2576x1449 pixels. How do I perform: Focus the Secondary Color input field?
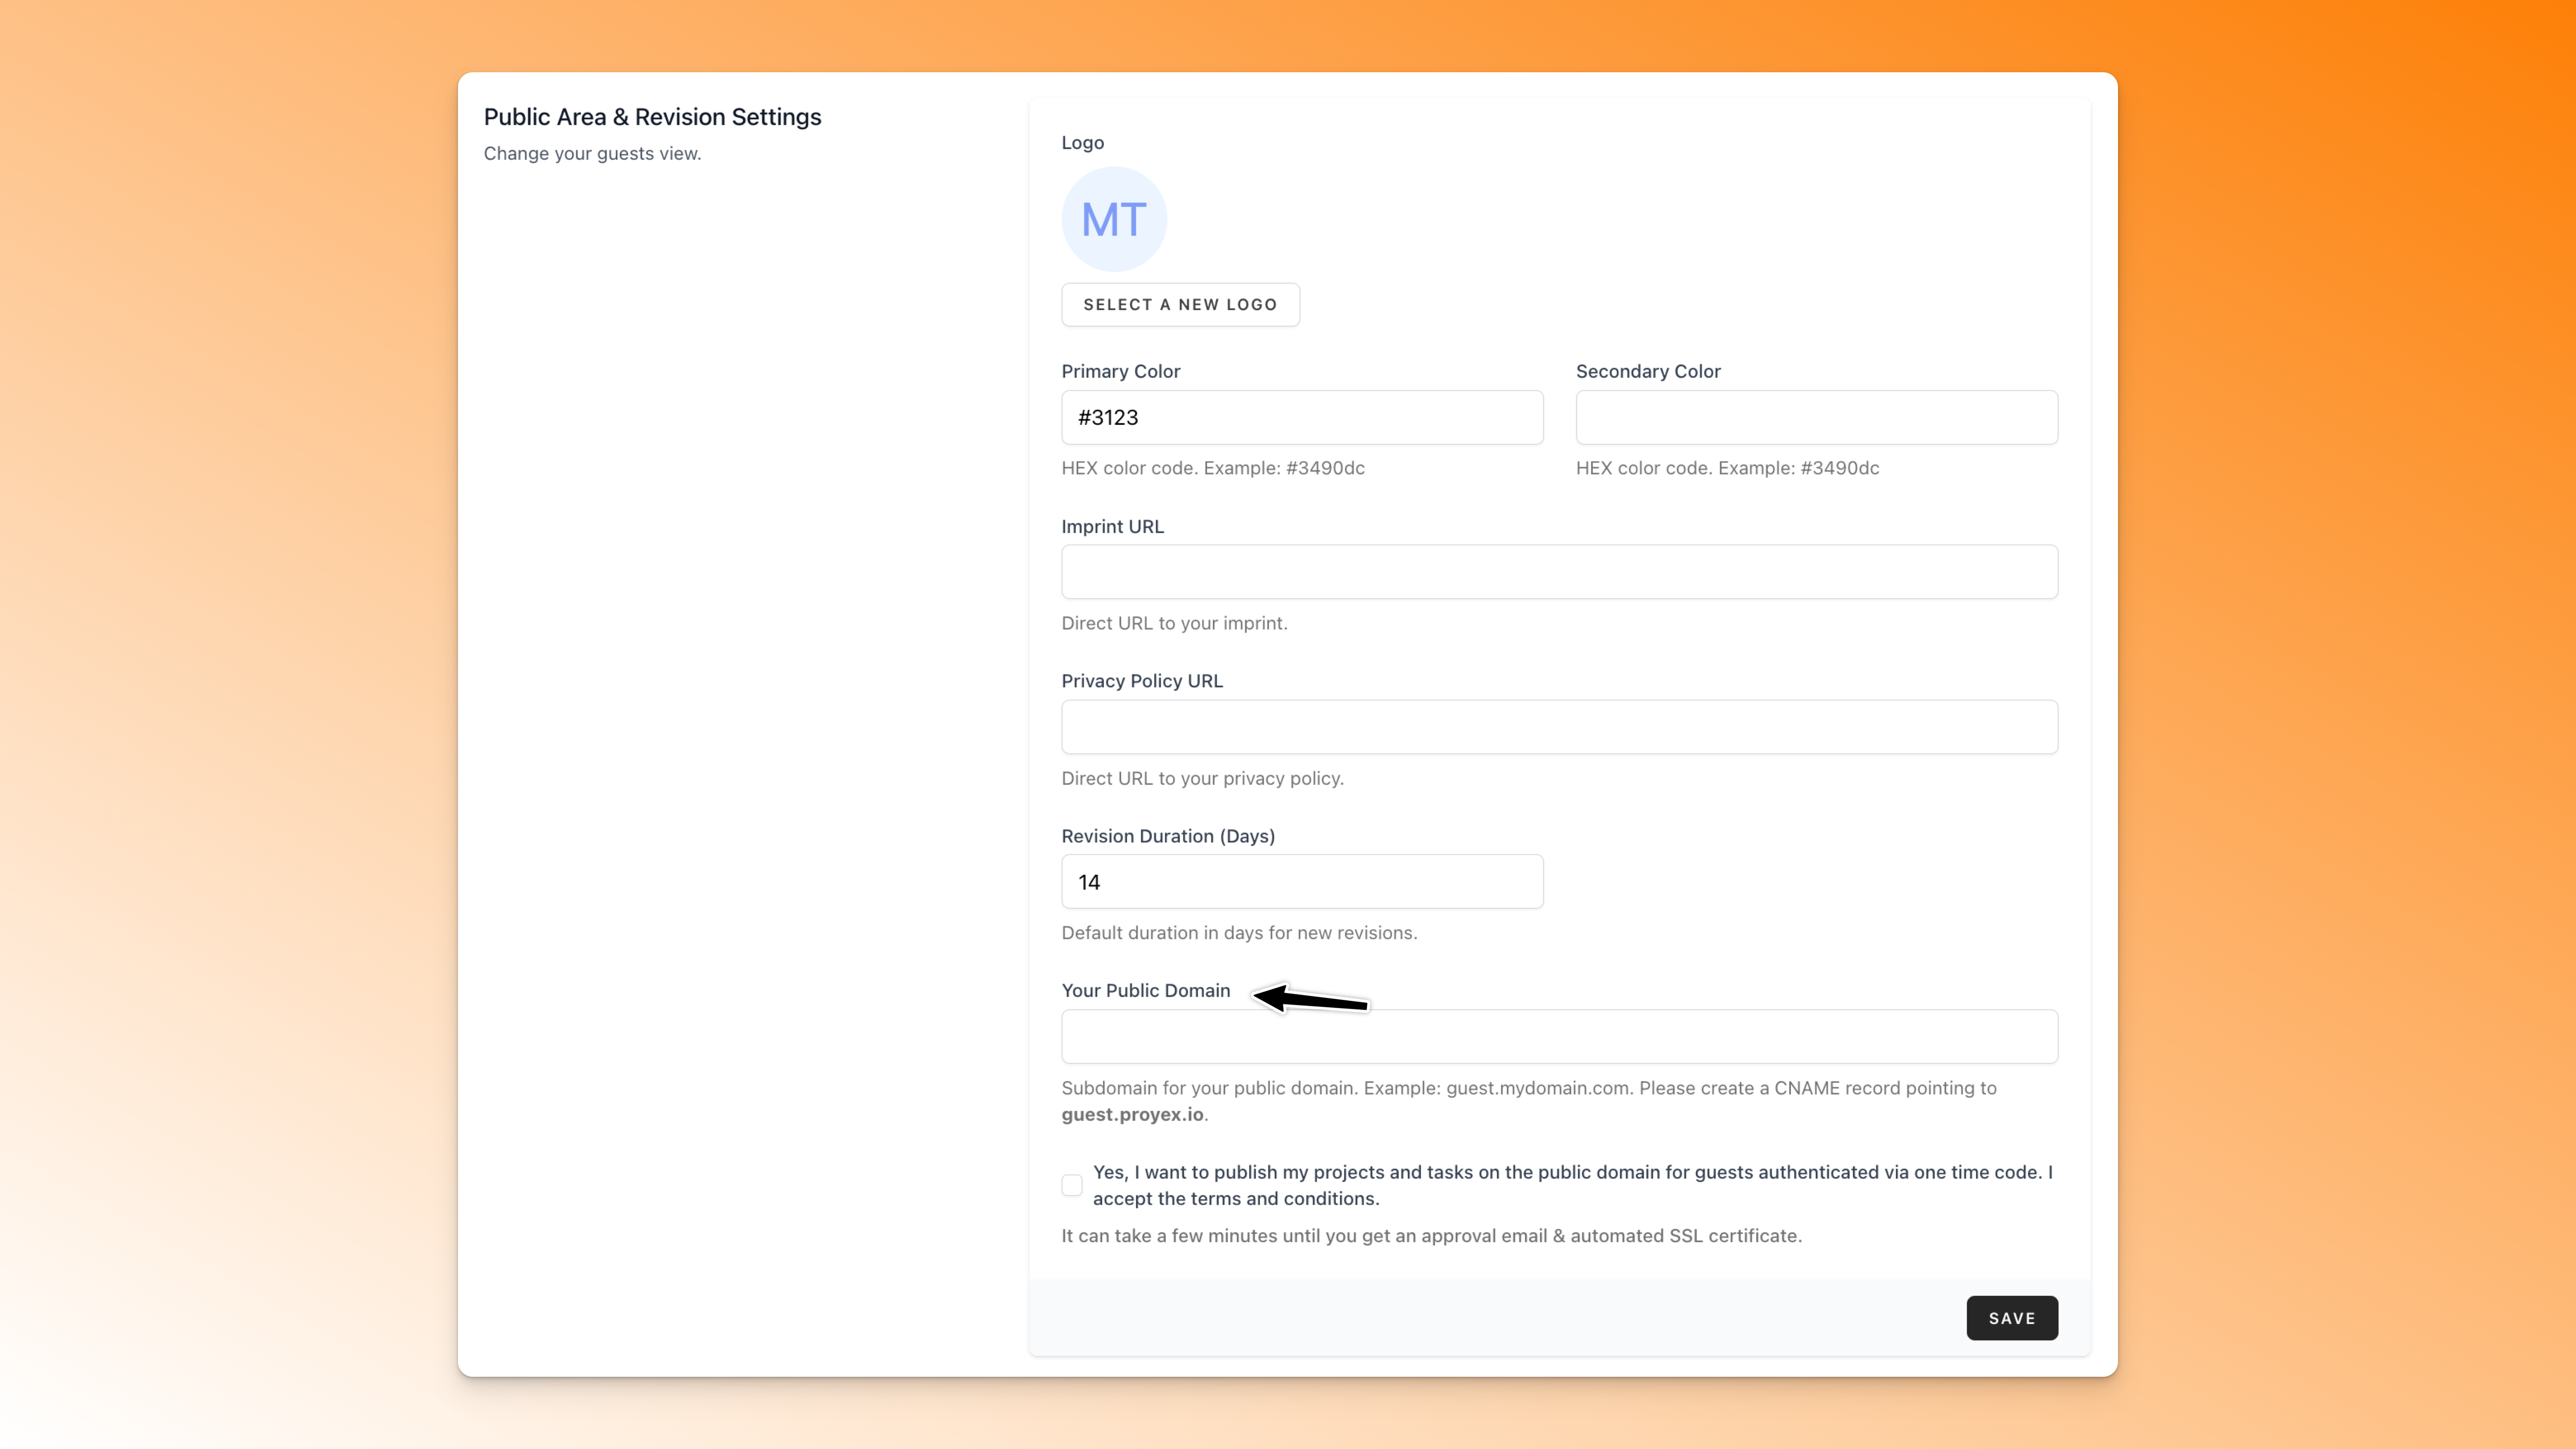coord(1816,417)
